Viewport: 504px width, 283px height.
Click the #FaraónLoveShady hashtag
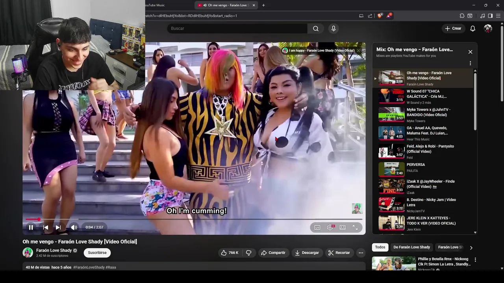pyautogui.click(x=89, y=267)
